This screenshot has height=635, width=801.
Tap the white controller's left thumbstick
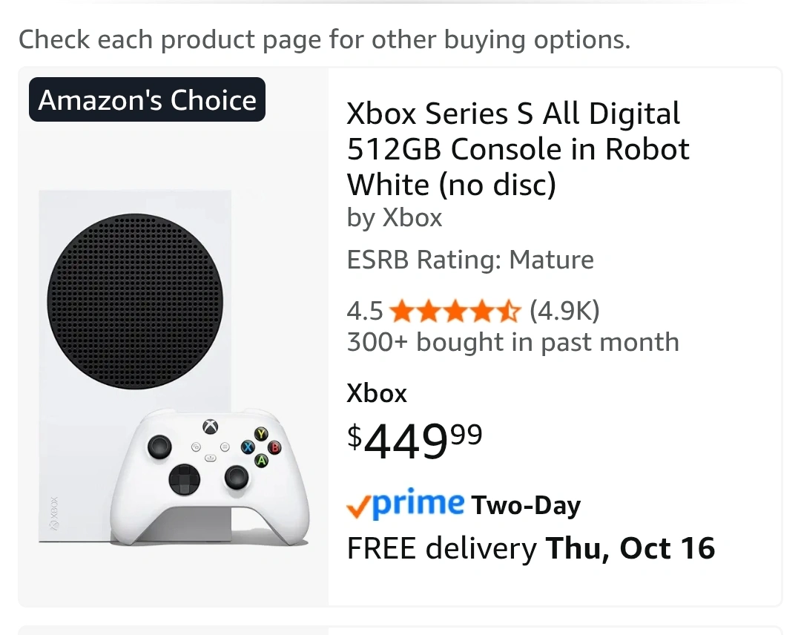[x=159, y=446]
